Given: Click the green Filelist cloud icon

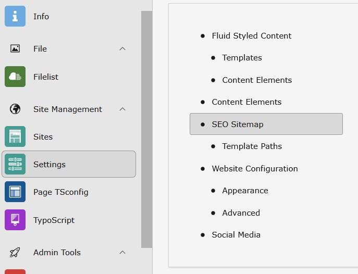Looking at the screenshot, I should (x=15, y=77).
